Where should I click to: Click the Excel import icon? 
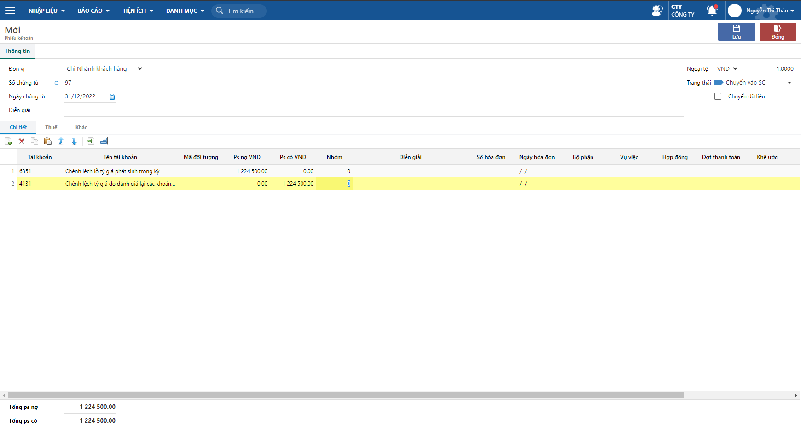90,142
